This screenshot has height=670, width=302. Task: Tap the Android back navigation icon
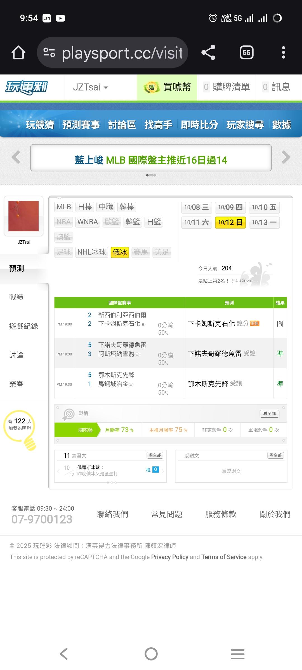click(64, 654)
